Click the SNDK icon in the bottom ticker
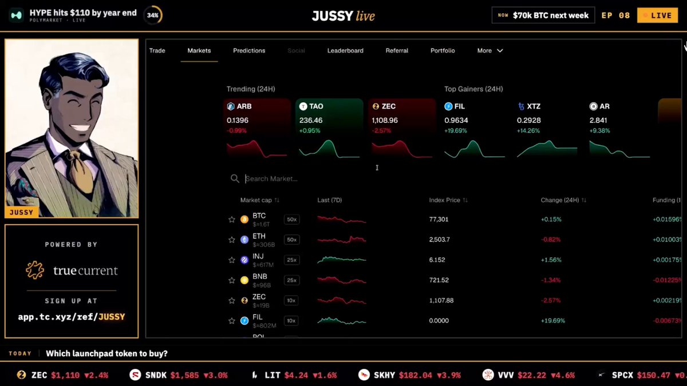 (135, 375)
